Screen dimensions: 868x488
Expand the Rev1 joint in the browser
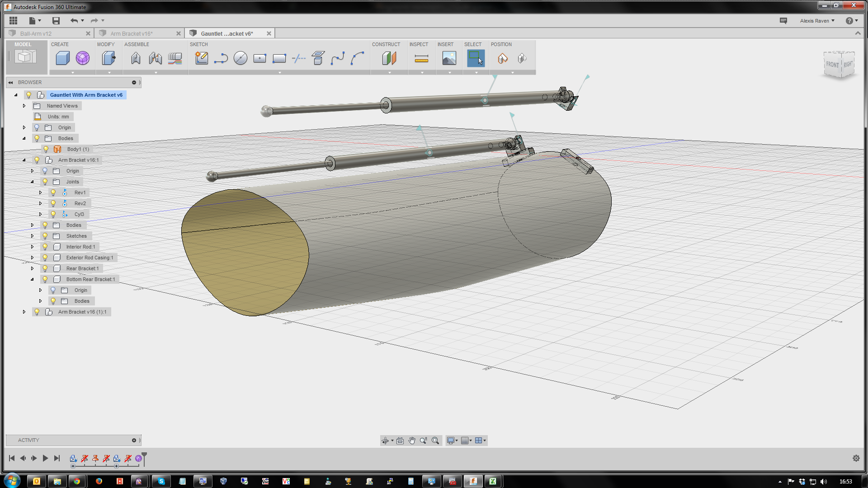coord(40,192)
